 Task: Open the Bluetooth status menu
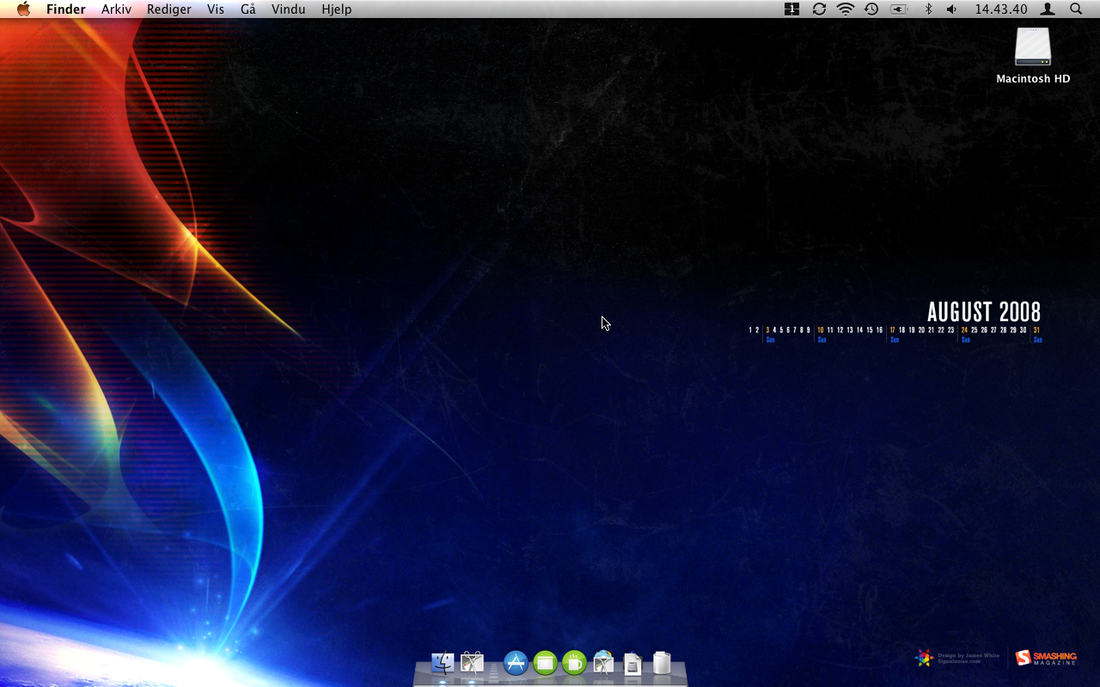point(928,9)
